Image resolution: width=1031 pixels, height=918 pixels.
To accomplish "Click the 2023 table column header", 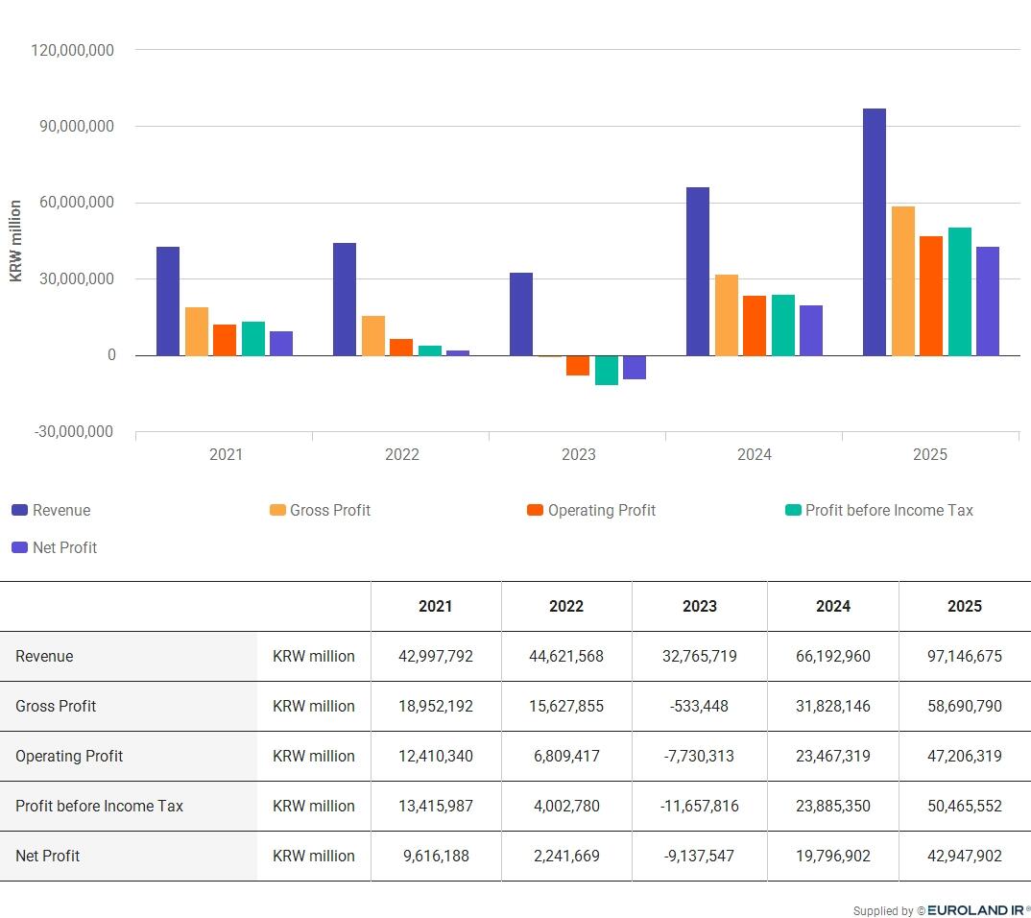I will [700, 606].
